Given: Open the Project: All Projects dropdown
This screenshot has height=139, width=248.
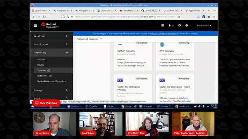Looking at the screenshot, I should 89,39.
